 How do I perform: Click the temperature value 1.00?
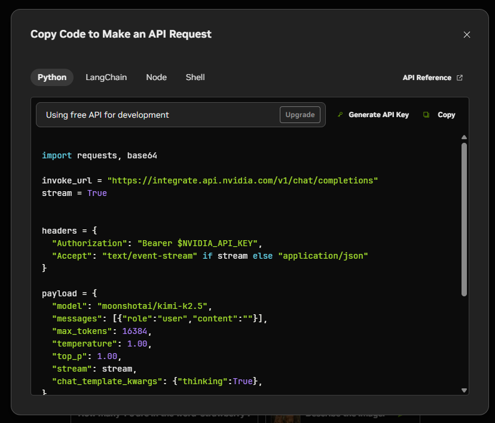point(137,344)
